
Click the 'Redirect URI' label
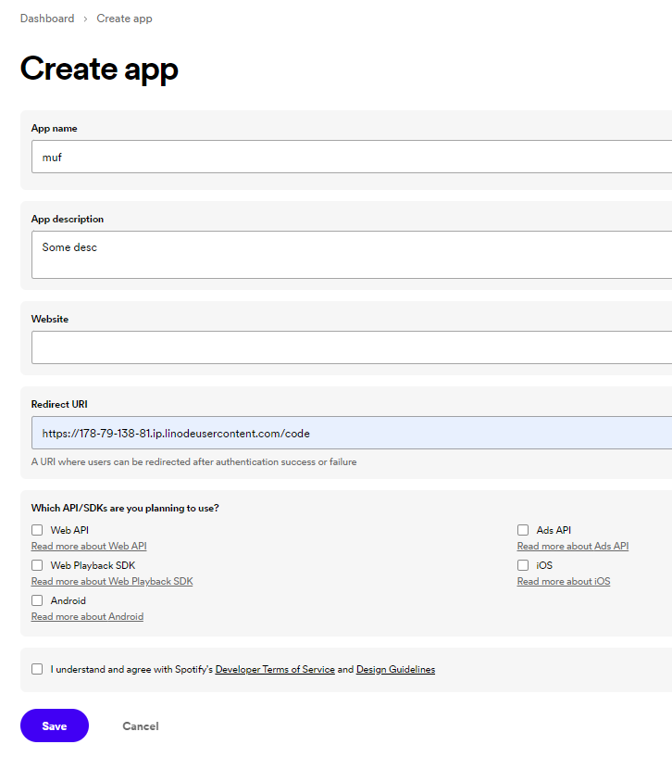tap(59, 405)
